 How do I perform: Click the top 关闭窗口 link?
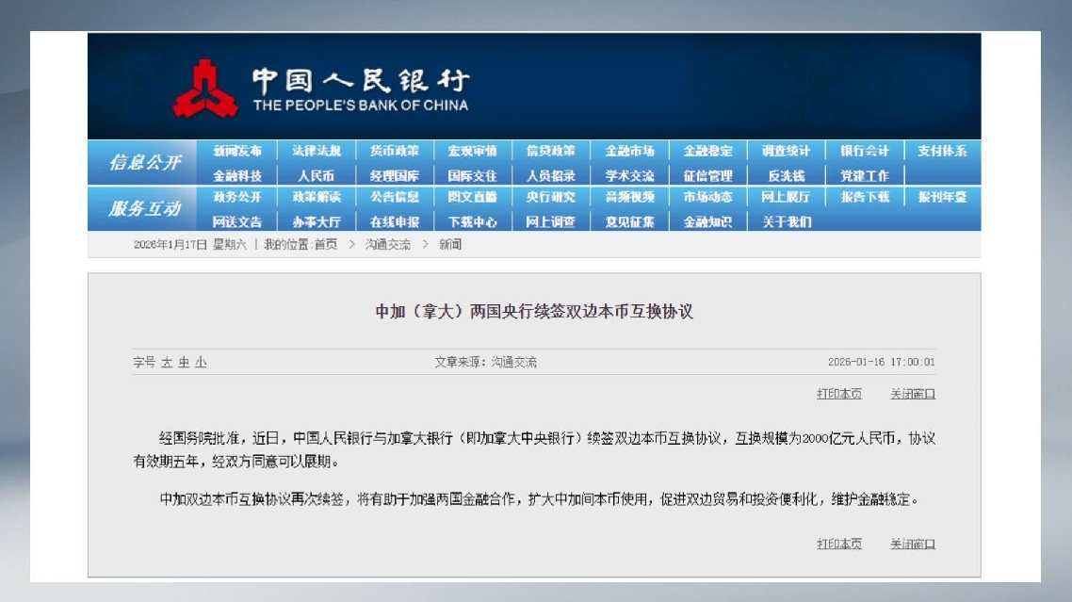tap(912, 394)
